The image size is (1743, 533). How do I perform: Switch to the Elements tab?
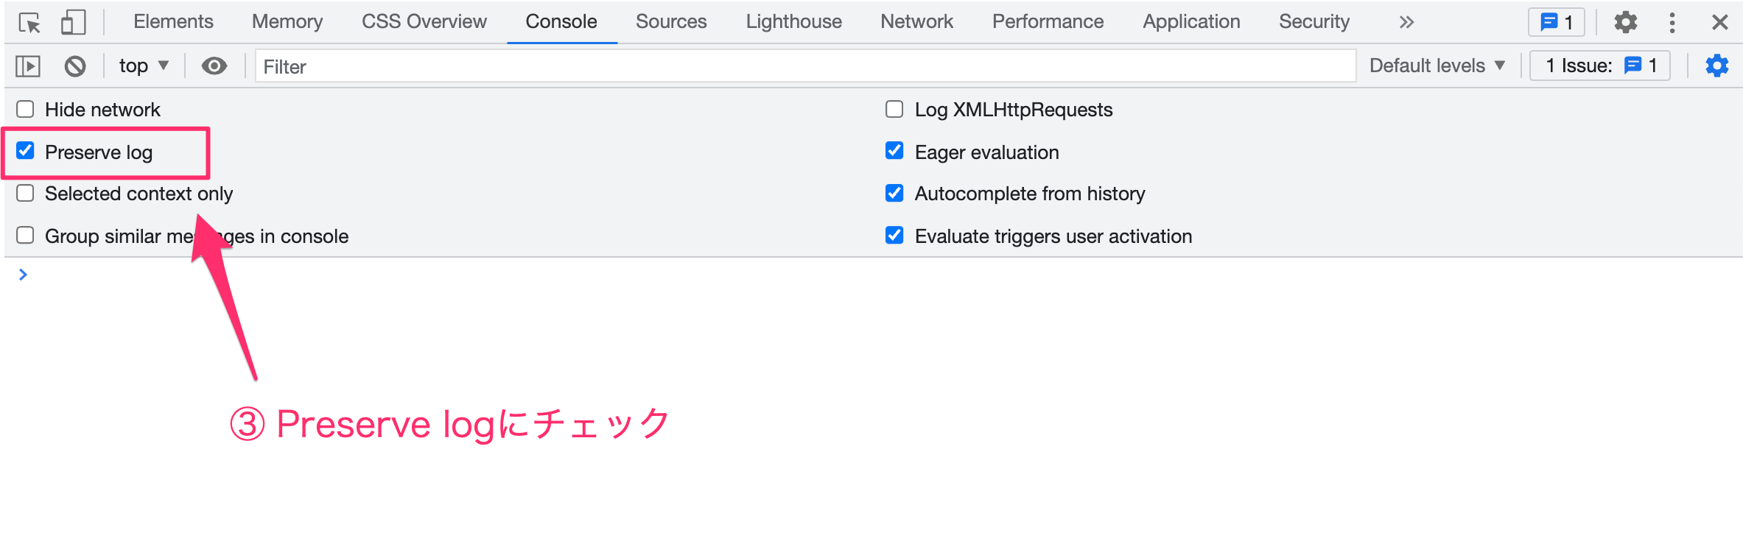(x=173, y=21)
